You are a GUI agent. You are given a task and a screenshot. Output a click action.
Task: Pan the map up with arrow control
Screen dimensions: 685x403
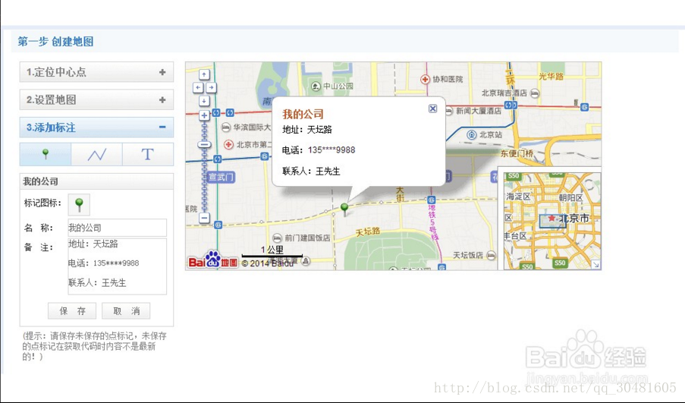[204, 74]
